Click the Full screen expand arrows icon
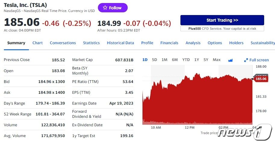Viewport: 275px width, 144px height. tap(246, 60)
